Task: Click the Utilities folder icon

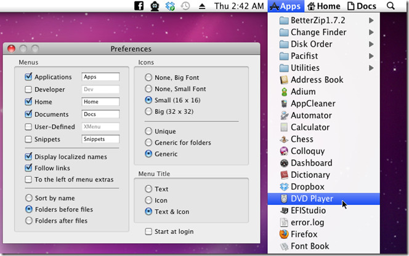Action: [284, 68]
